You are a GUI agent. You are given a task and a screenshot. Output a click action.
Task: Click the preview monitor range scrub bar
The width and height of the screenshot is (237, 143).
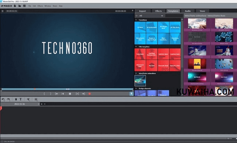pos(67,89)
